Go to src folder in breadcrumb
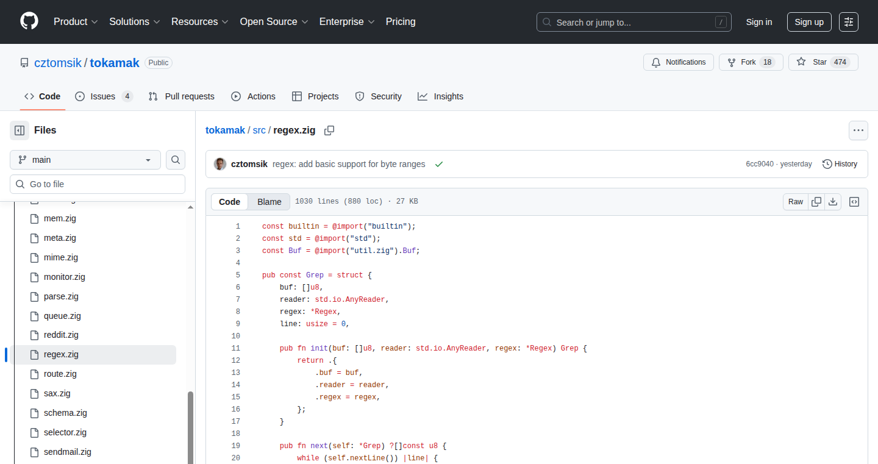Viewport: 878px width, 464px height. click(259, 130)
